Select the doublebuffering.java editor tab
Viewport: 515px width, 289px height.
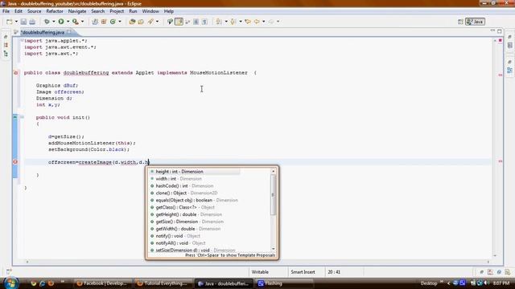[43, 32]
